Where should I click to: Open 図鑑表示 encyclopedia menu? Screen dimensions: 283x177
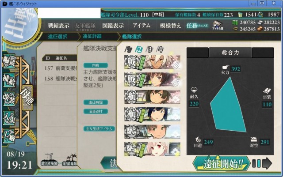tap(113, 26)
